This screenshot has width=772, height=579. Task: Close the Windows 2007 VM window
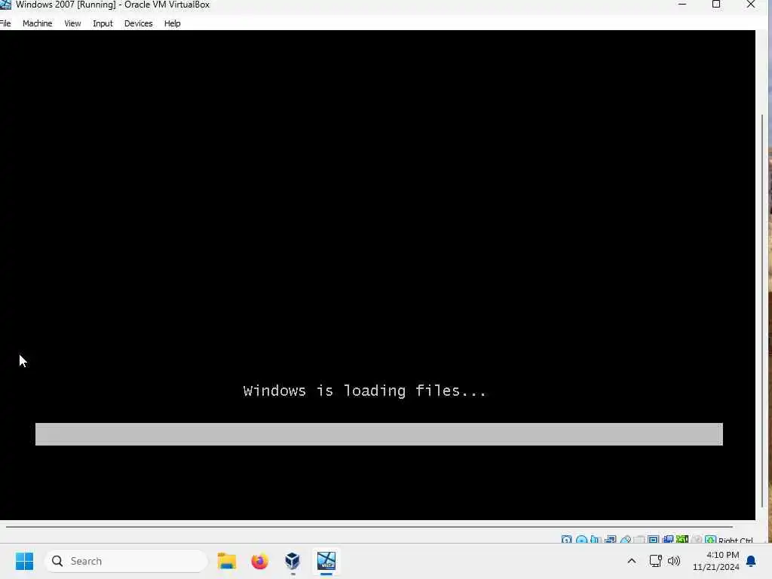[751, 5]
